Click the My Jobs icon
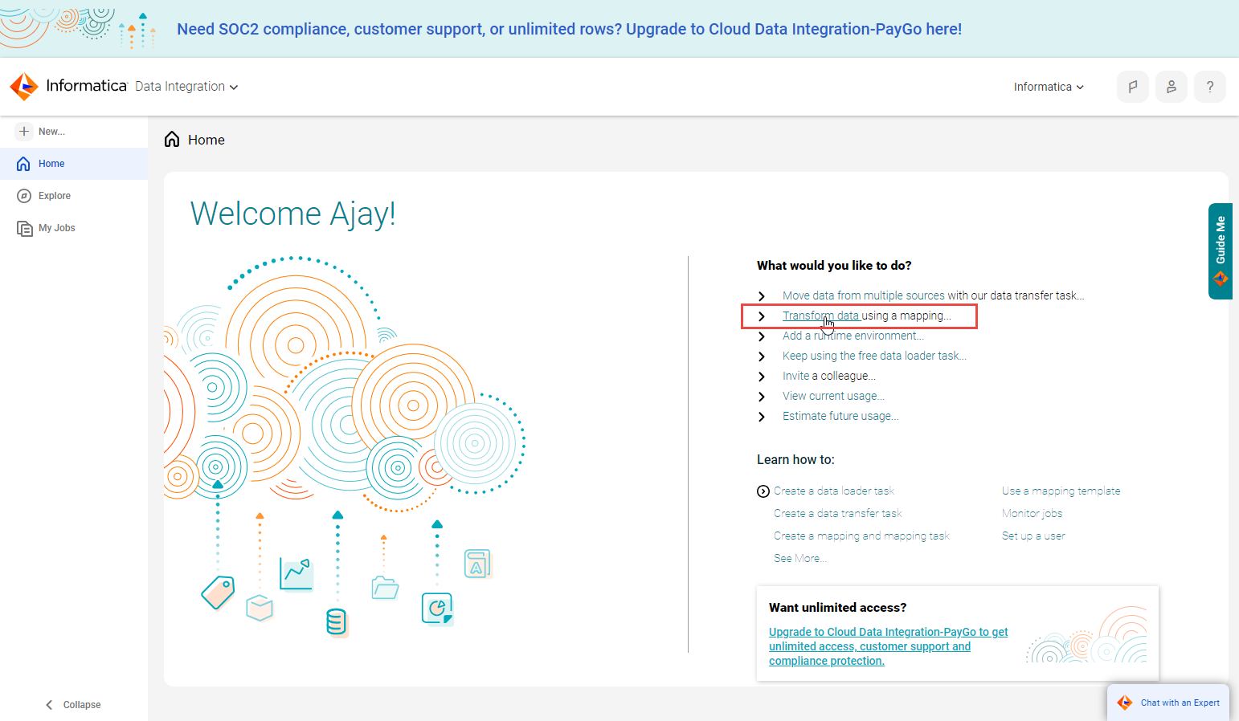The width and height of the screenshot is (1239, 721). point(24,228)
